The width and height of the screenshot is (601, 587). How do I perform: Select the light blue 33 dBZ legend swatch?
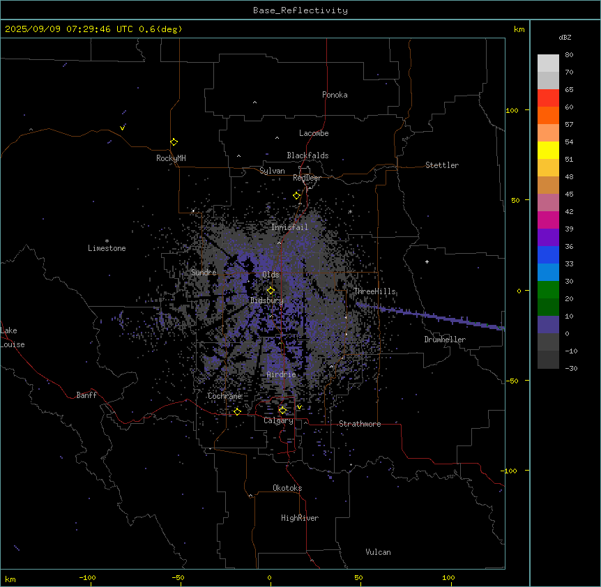point(548,272)
